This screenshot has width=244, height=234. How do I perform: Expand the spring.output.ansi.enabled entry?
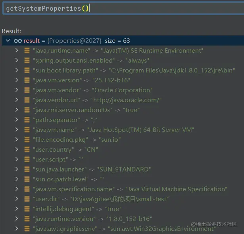point(17,60)
